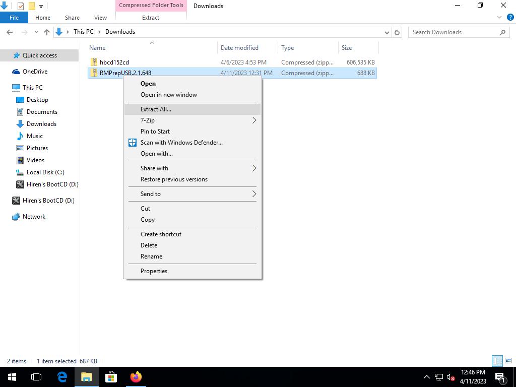
Task: Open Microsoft Edge from the taskbar
Action: (x=62, y=377)
